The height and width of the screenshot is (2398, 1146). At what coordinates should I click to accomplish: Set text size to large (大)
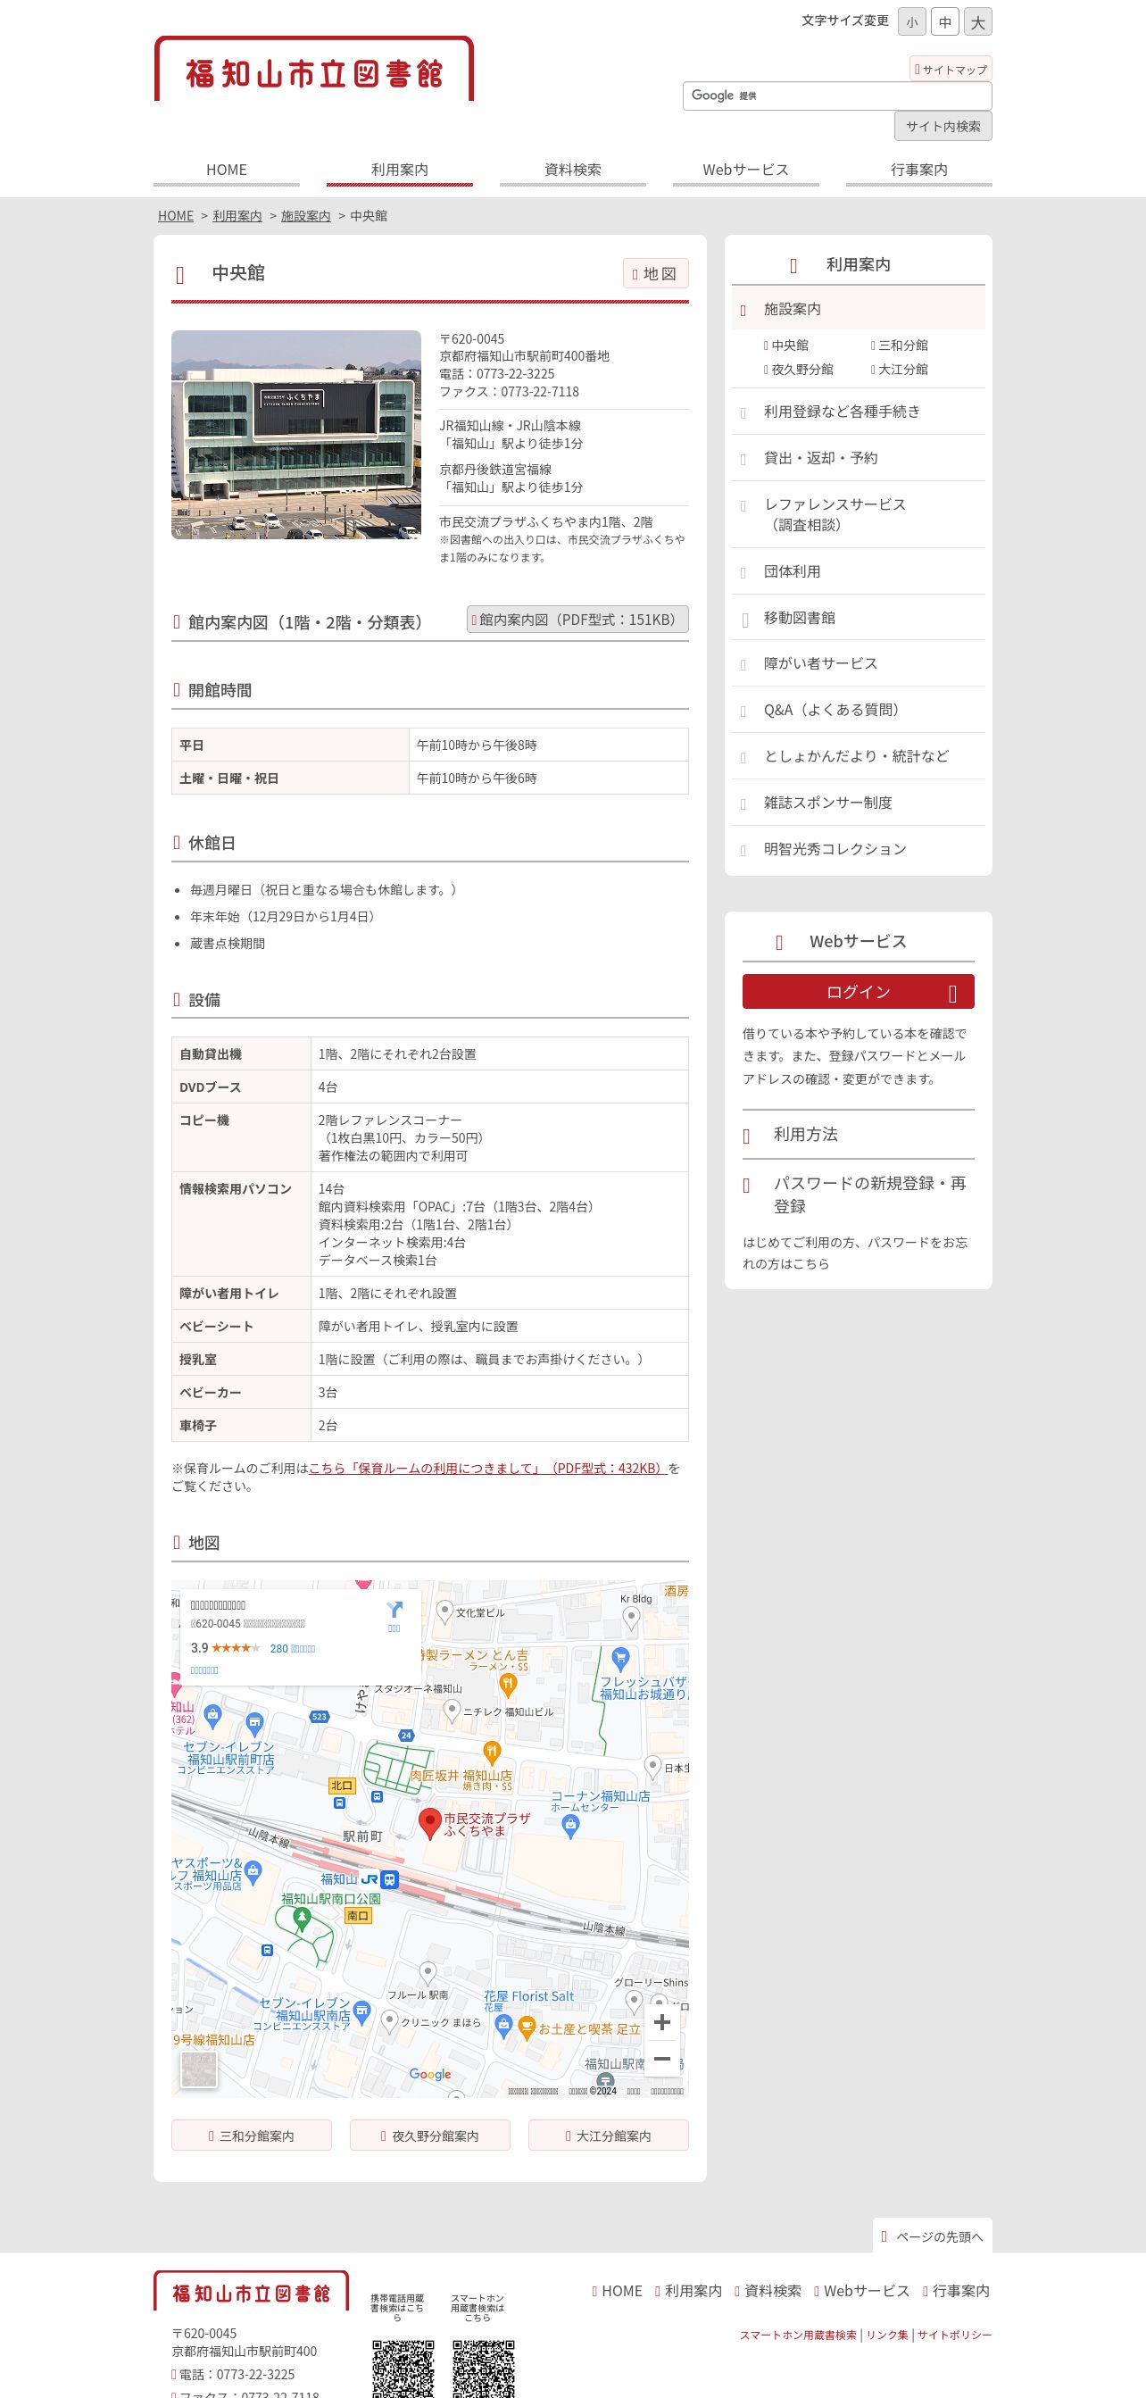(x=977, y=22)
